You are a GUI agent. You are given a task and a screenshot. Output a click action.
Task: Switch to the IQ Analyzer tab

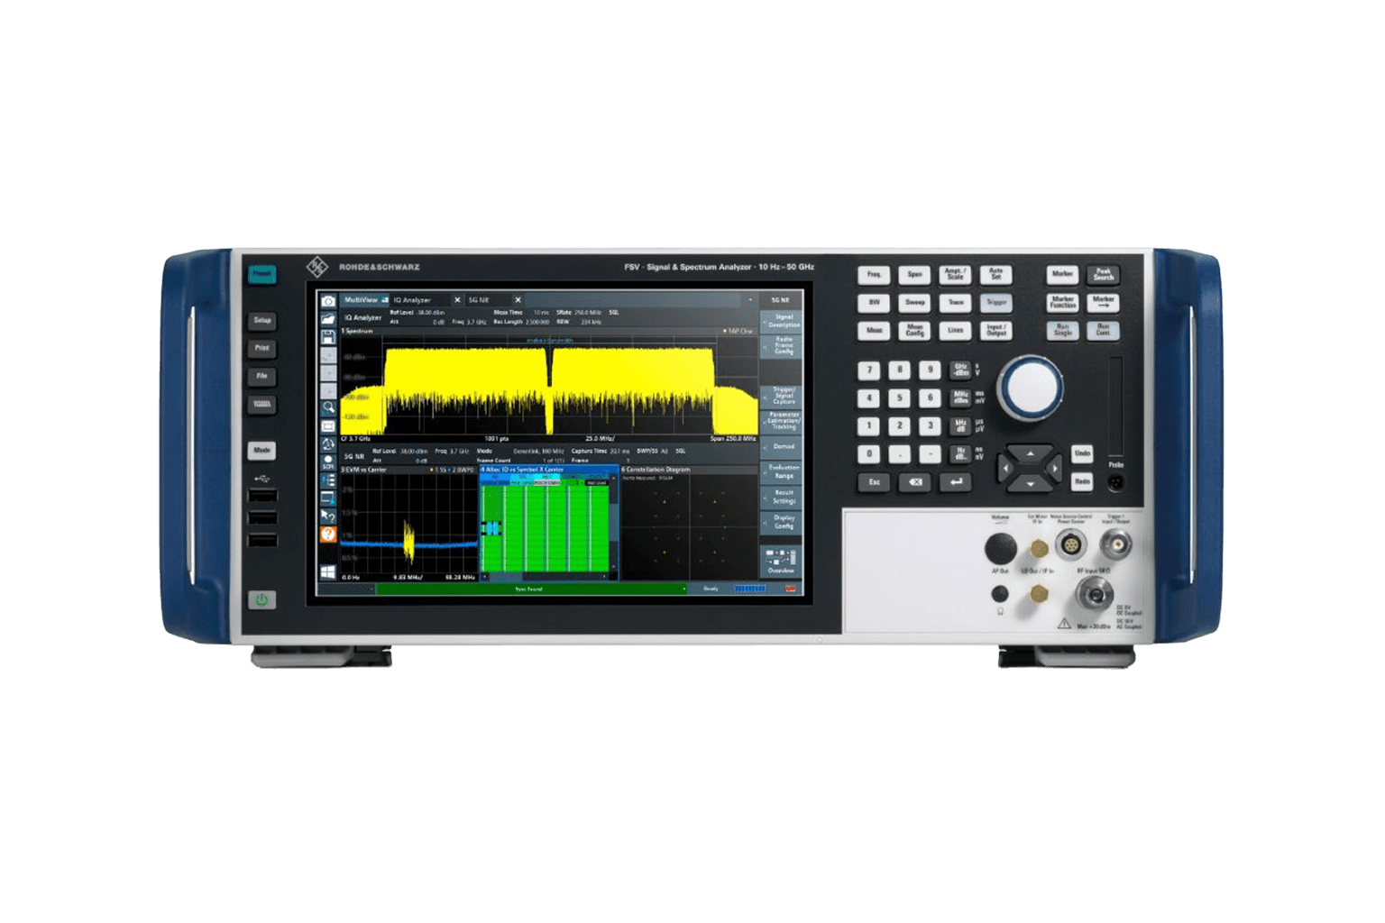point(413,300)
